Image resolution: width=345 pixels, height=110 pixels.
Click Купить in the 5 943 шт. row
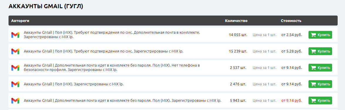(x=320, y=101)
